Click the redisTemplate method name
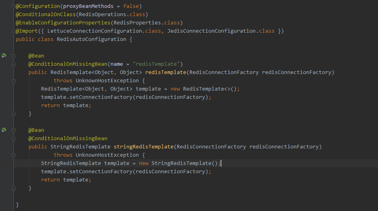 pyautogui.click(x=166, y=72)
